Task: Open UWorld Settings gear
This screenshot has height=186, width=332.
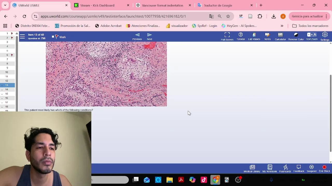Action: [325, 37]
